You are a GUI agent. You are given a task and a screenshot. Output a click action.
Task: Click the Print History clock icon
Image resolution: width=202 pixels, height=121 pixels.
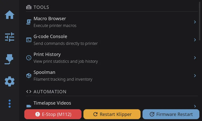tap(29, 58)
